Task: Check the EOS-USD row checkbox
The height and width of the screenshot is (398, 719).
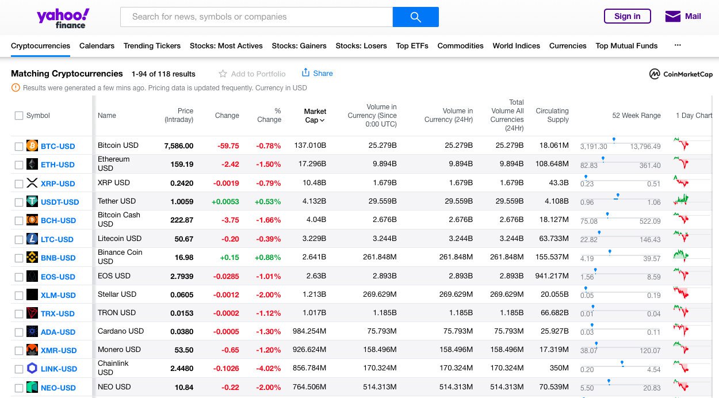Action: click(x=19, y=277)
